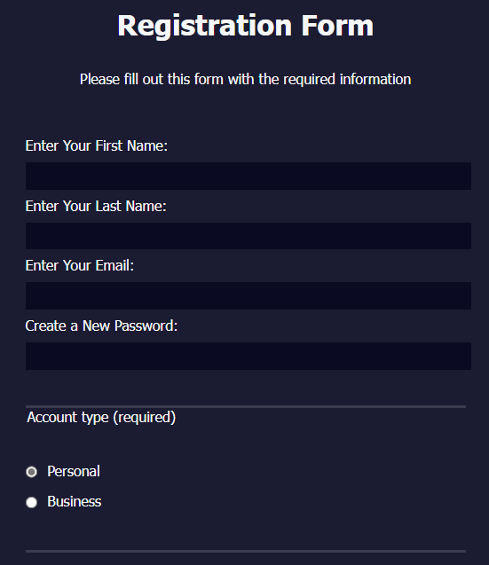Click the Personal label text
The height and width of the screenshot is (565, 489).
click(74, 471)
